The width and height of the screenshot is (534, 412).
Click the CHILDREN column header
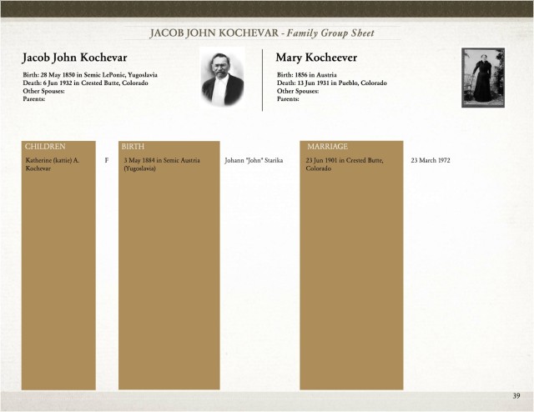(x=45, y=147)
